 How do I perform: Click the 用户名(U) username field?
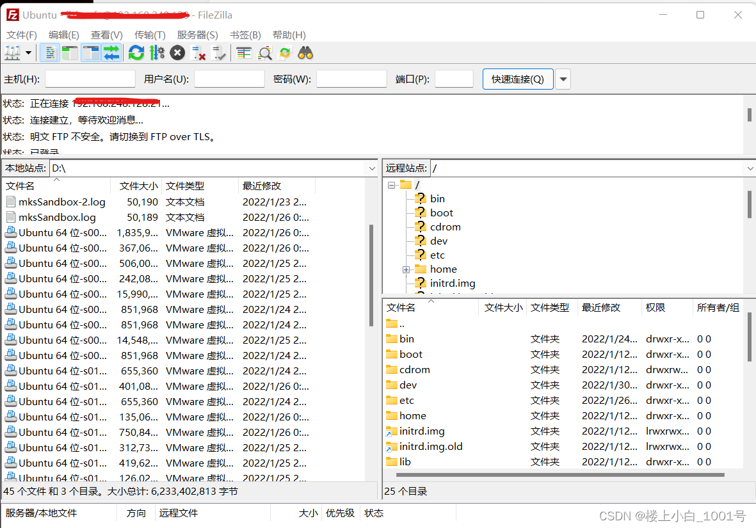(x=230, y=79)
